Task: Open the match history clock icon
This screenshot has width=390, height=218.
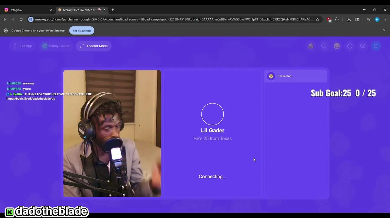Action: tap(350, 46)
